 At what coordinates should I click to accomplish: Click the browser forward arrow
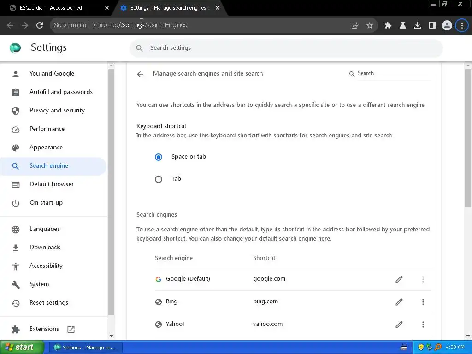(x=25, y=25)
